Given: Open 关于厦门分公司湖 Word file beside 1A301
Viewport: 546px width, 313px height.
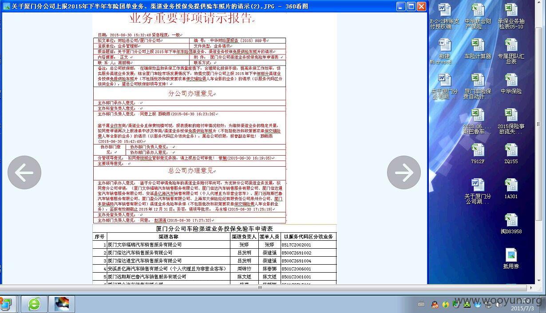Looking at the screenshot, I should coord(478,192).
